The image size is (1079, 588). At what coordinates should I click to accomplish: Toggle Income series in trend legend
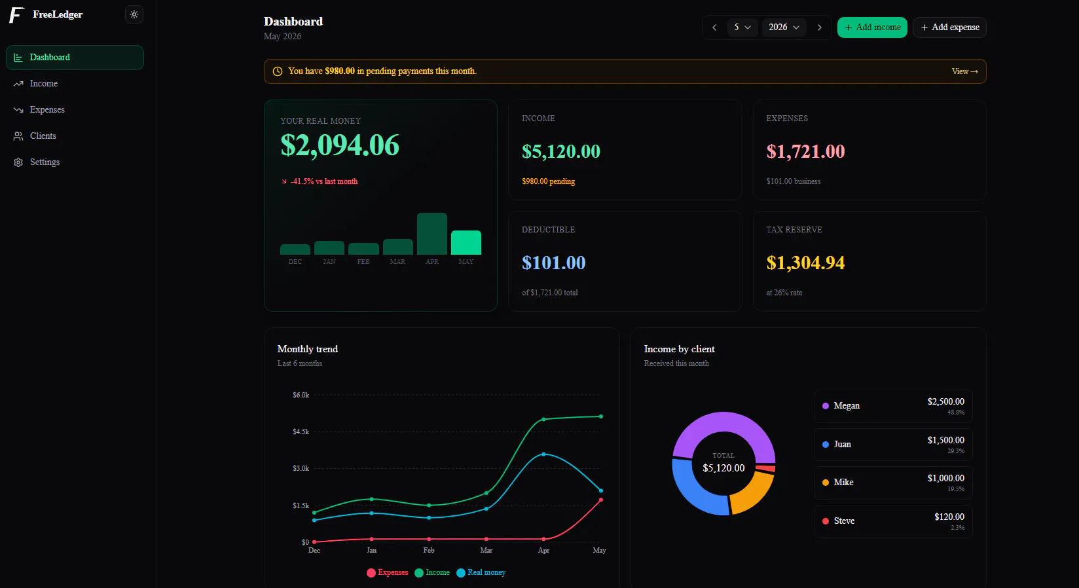click(x=432, y=573)
